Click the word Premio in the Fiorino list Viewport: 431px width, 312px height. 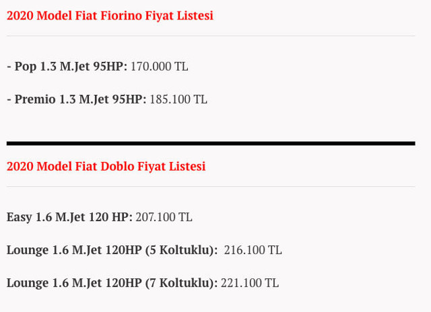(x=35, y=99)
